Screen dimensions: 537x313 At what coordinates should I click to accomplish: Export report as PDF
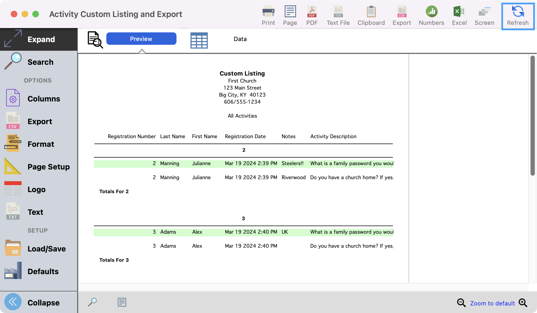312,16
